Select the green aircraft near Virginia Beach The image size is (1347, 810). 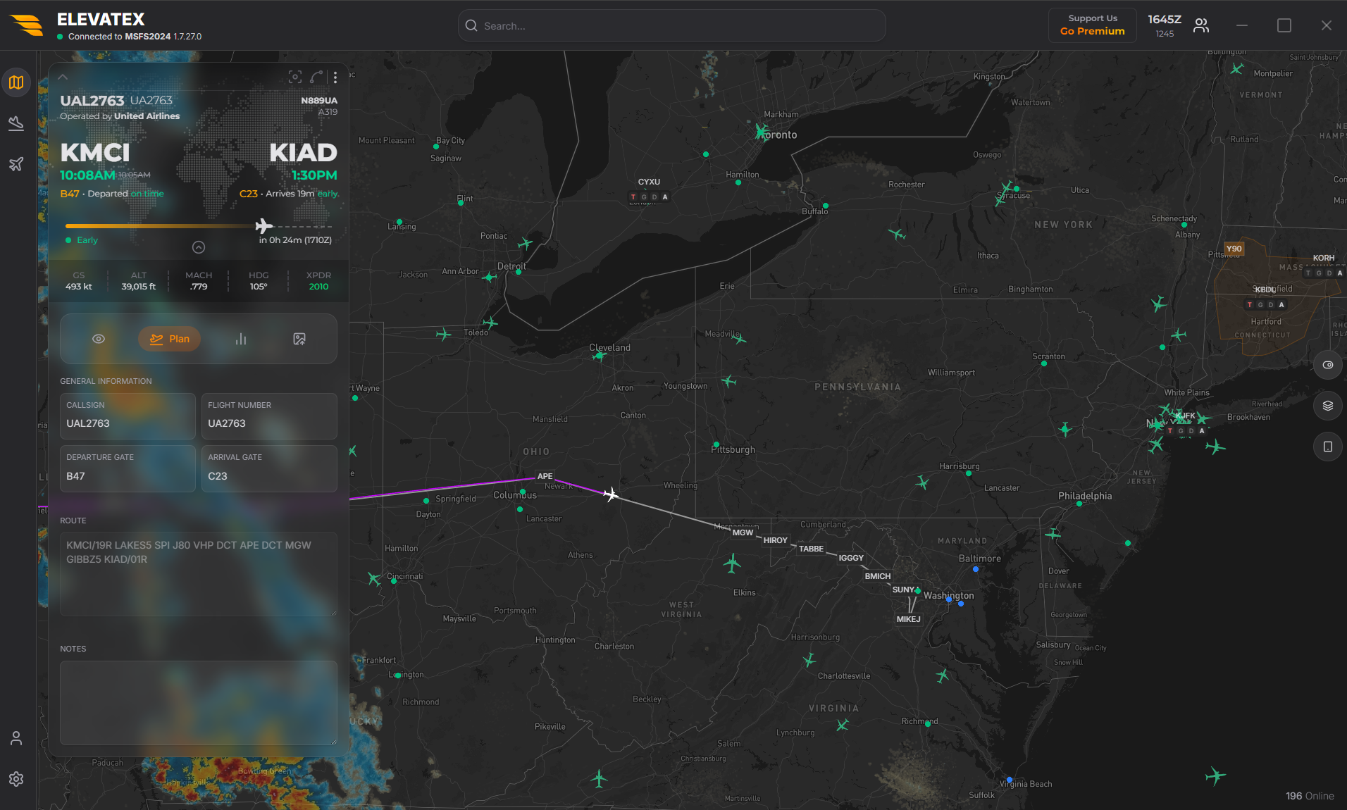(x=1216, y=775)
